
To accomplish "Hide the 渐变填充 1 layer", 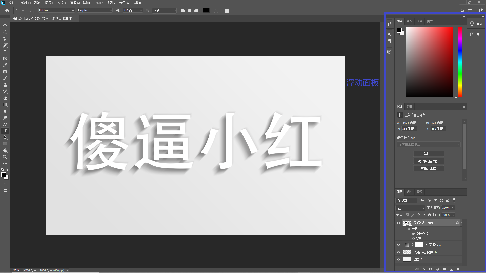I will [x=399, y=244].
